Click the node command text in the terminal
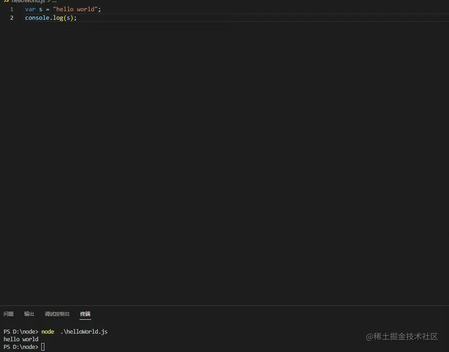The height and width of the screenshot is (352, 449). tap(48, 331)
